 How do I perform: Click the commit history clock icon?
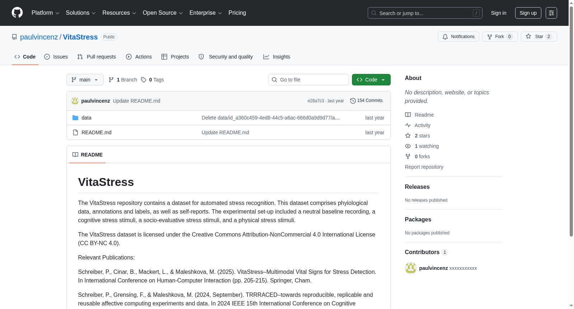click(353, 101)
